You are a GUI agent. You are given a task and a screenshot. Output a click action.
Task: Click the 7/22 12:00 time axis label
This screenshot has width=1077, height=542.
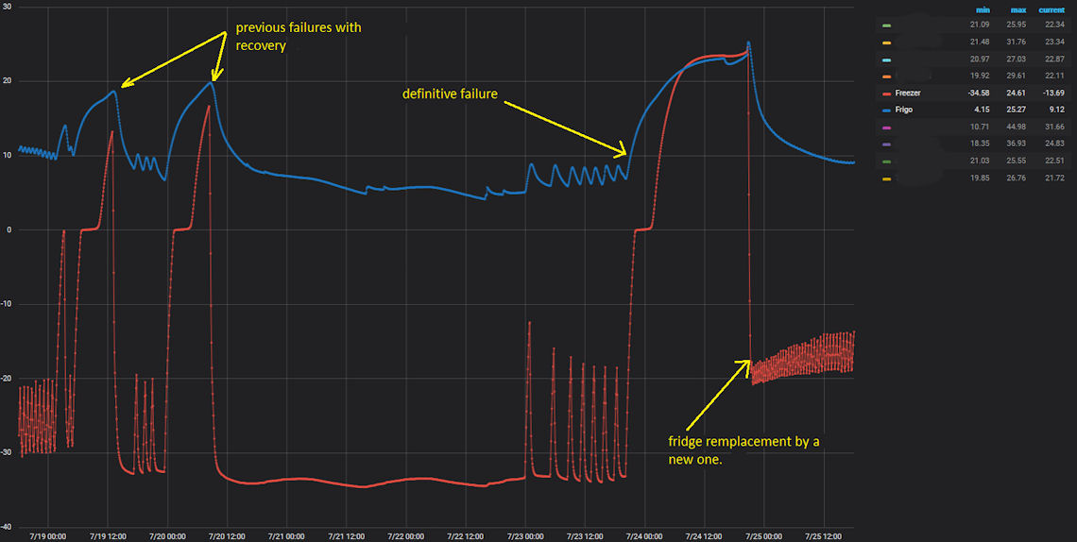click(466, 535)
